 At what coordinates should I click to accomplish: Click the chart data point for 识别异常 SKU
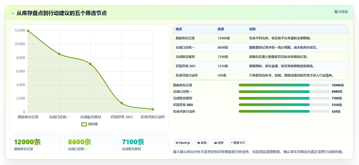pos(122,103)
